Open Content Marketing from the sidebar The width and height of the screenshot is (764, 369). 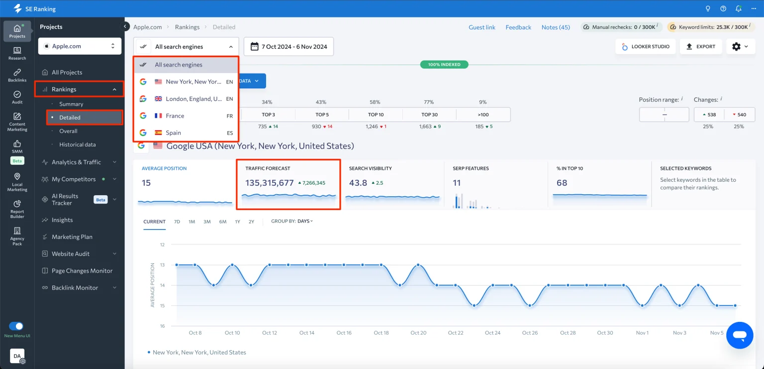17,122
